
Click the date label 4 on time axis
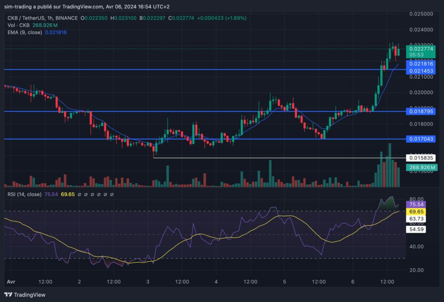click(216, 282)
